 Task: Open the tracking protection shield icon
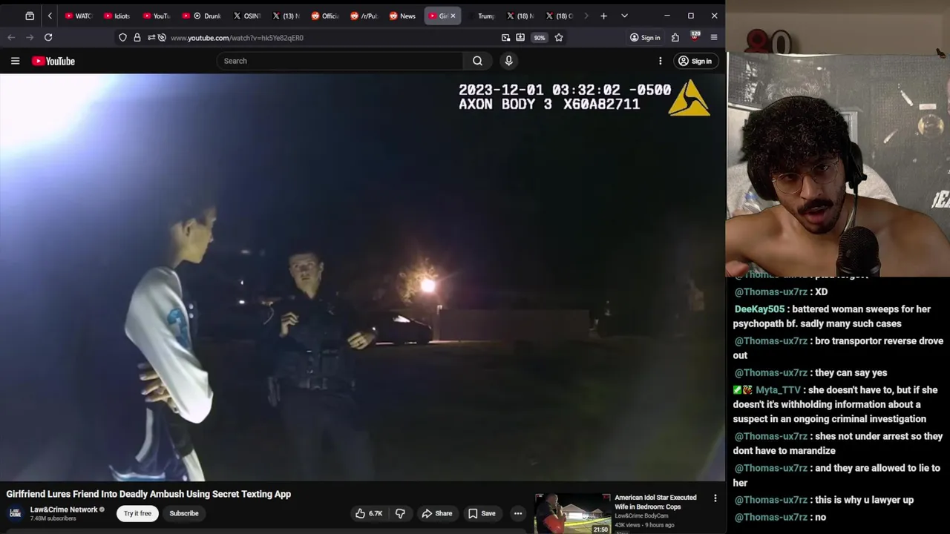pos(122,37)
